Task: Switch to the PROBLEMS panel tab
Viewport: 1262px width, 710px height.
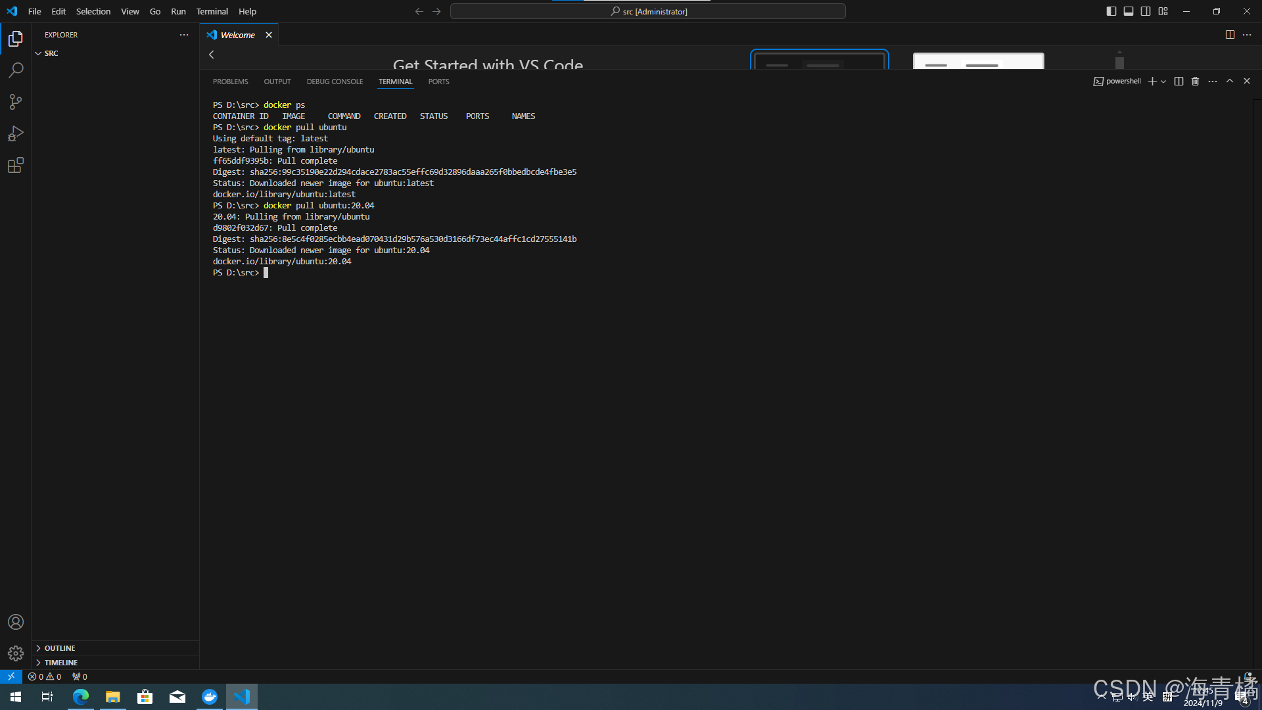Action: coord(231,82)
